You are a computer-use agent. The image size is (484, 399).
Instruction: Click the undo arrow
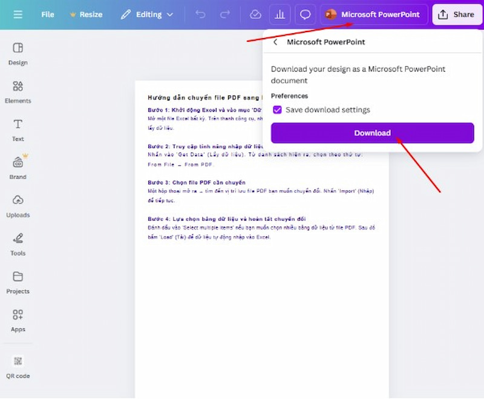(x=200, y=14)
